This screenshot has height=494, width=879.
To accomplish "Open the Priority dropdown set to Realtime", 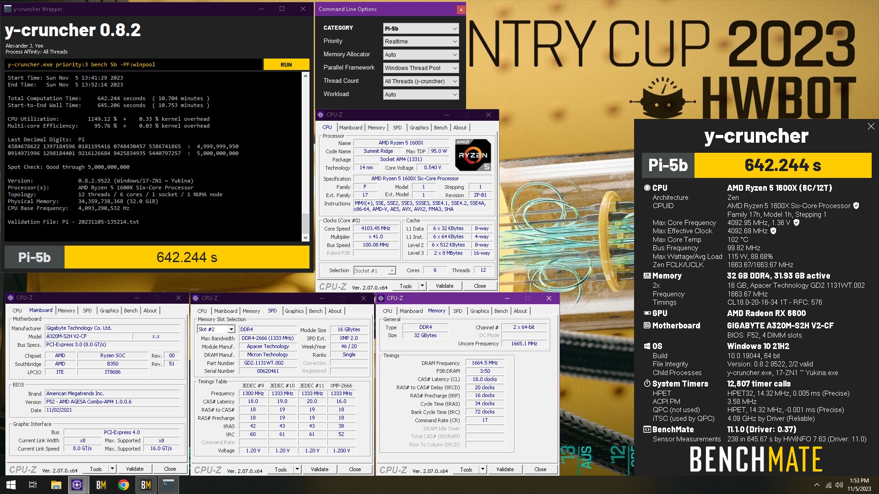I will tap(421, 42).
